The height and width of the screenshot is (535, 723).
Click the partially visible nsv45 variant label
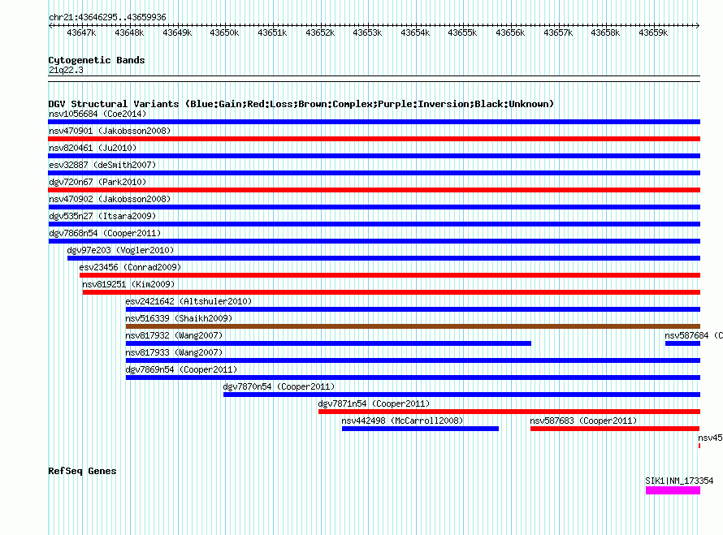pos(710,438)
